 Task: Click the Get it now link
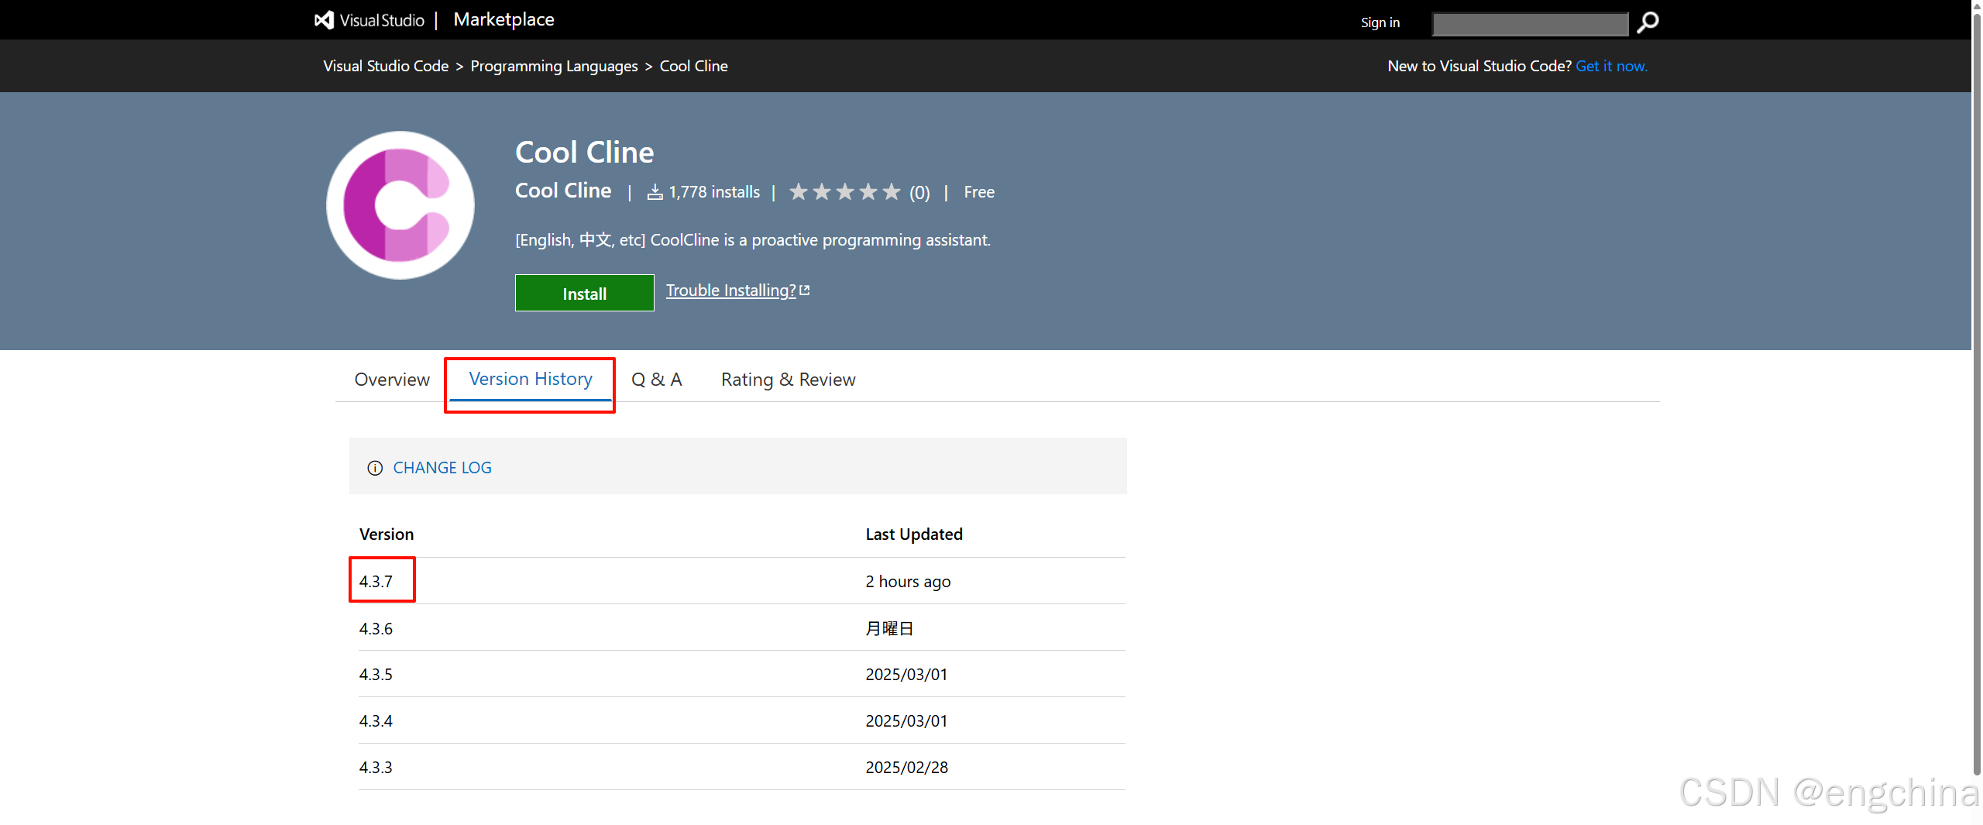coord(1611,66)
